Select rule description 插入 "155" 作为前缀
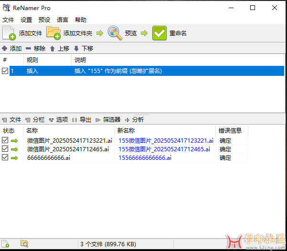This screenshot has height=251, width=287. [x=118, y=71]
